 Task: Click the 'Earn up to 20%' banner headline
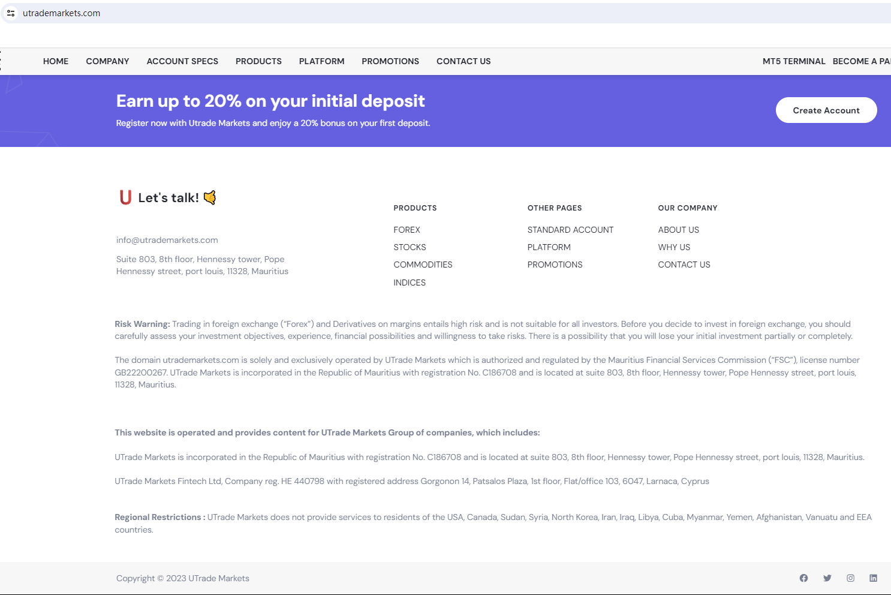point(270,101)
